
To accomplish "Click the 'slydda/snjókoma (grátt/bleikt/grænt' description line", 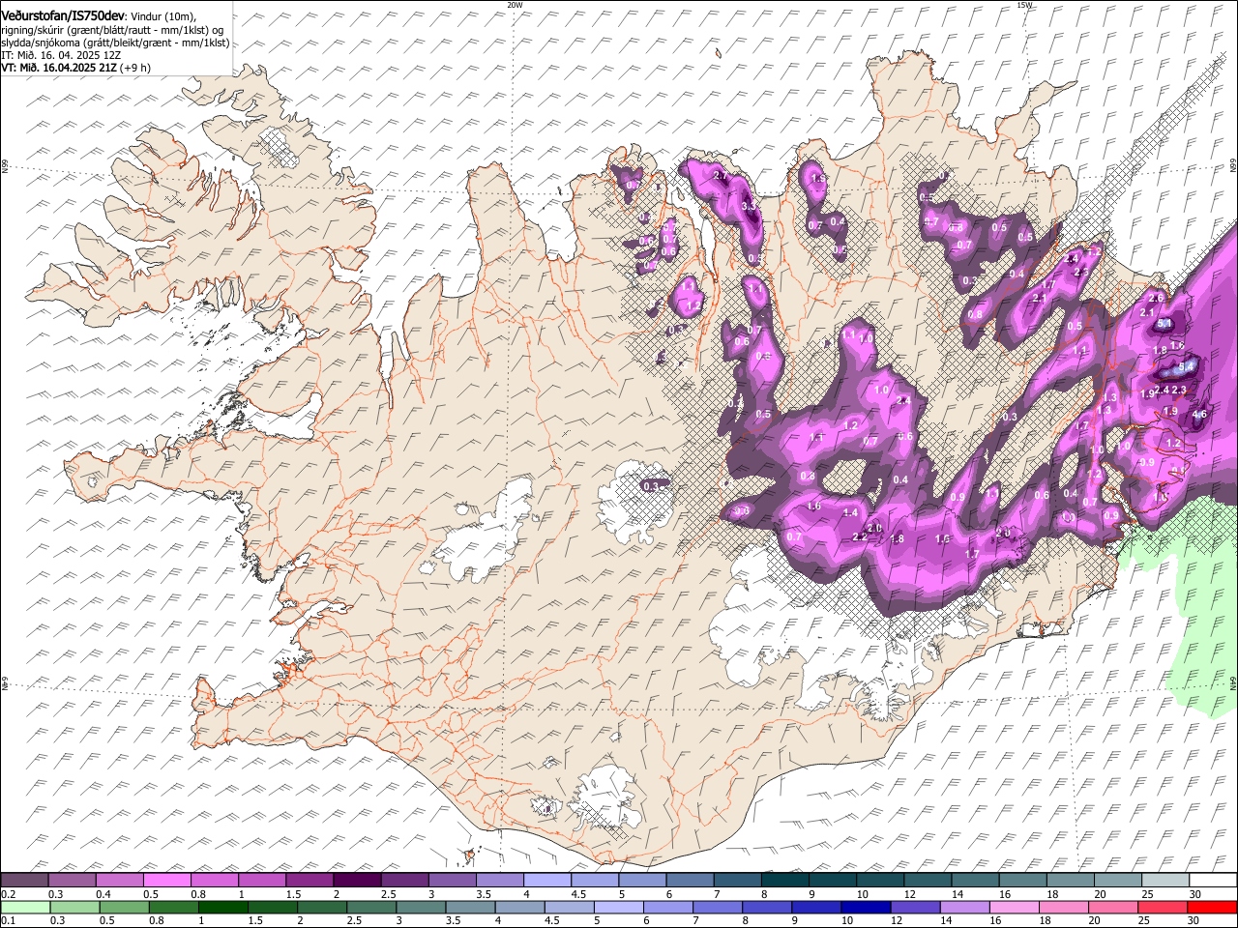I will (x=114, y=43).
